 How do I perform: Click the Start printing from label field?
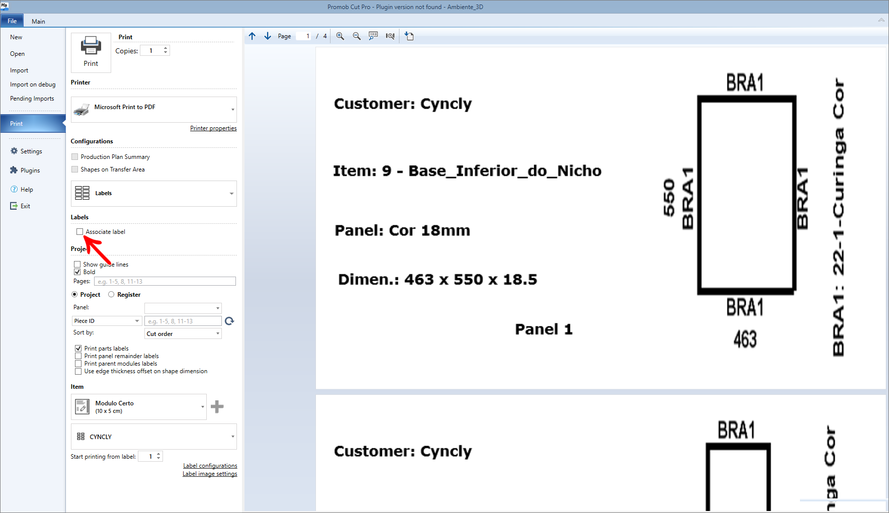(x=146, y=456)
